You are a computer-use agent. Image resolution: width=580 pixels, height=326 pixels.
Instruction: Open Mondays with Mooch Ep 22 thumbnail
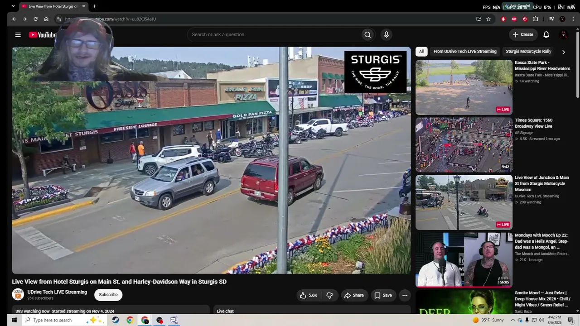(464, 260)
